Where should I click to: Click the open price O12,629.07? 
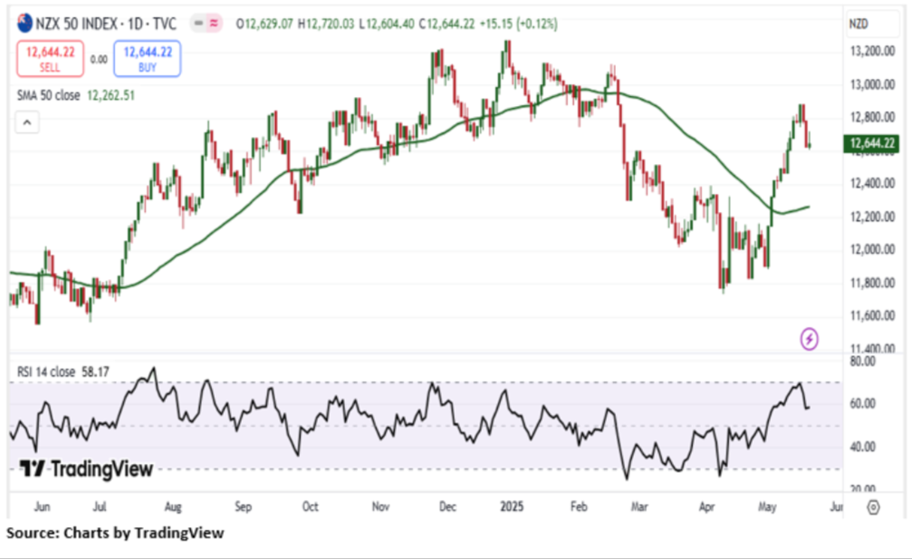click(264, 24)
